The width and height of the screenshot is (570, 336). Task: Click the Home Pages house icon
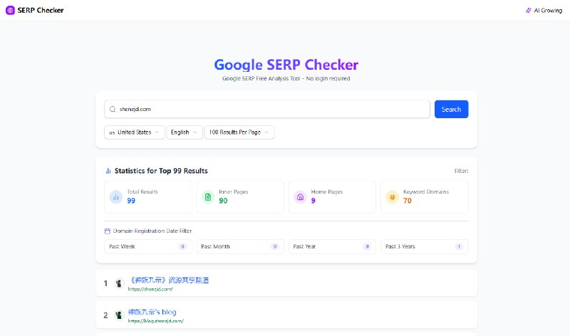click(300, 196)
